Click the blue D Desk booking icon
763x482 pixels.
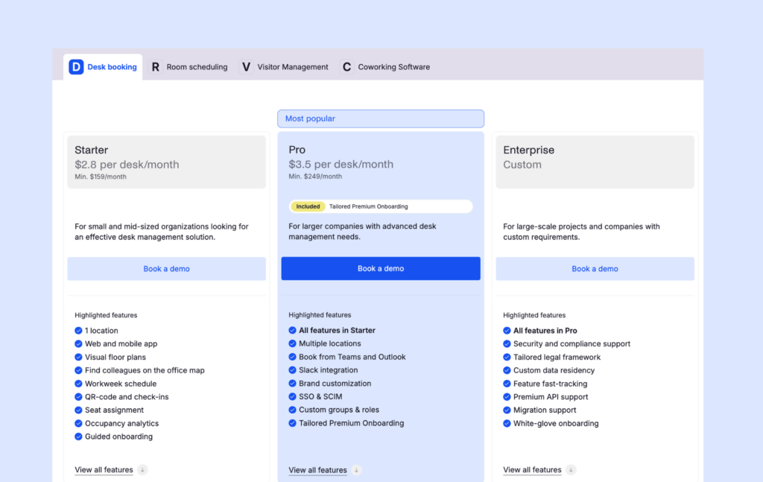(x=76, y=67)
